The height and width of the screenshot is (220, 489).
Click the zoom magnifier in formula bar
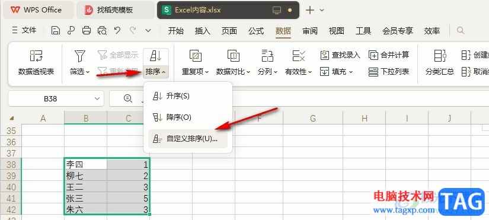coord(127,98)
